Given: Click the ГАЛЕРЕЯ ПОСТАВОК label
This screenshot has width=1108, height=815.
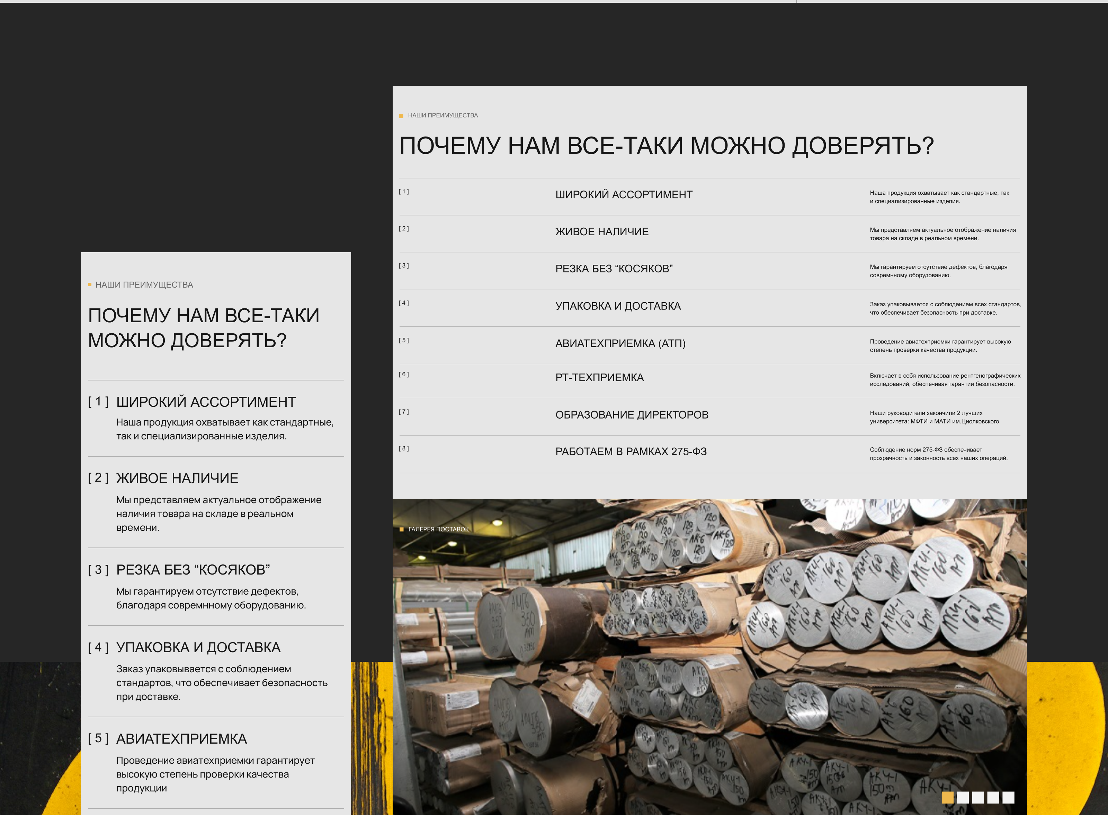Looking at the screenshot, I should point(438,529).
